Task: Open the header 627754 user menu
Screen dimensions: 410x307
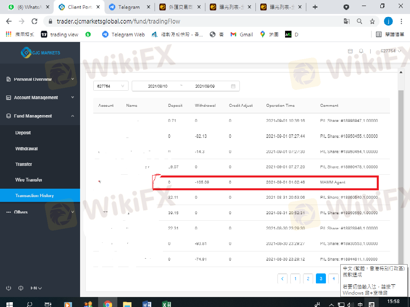Action: [391, 51]
